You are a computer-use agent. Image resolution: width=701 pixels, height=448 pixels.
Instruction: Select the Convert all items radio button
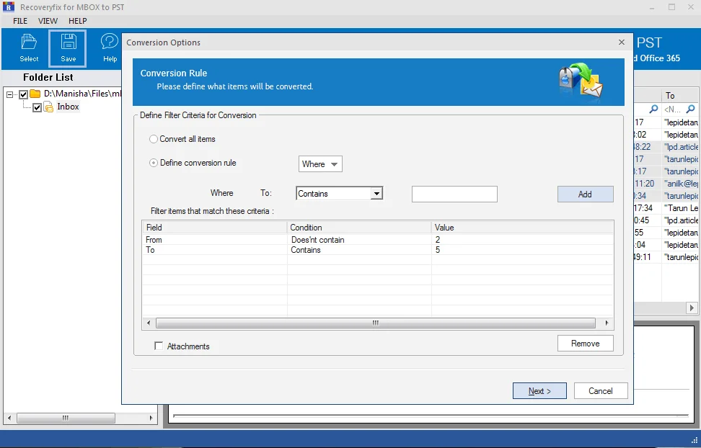[x=154, y=139]
